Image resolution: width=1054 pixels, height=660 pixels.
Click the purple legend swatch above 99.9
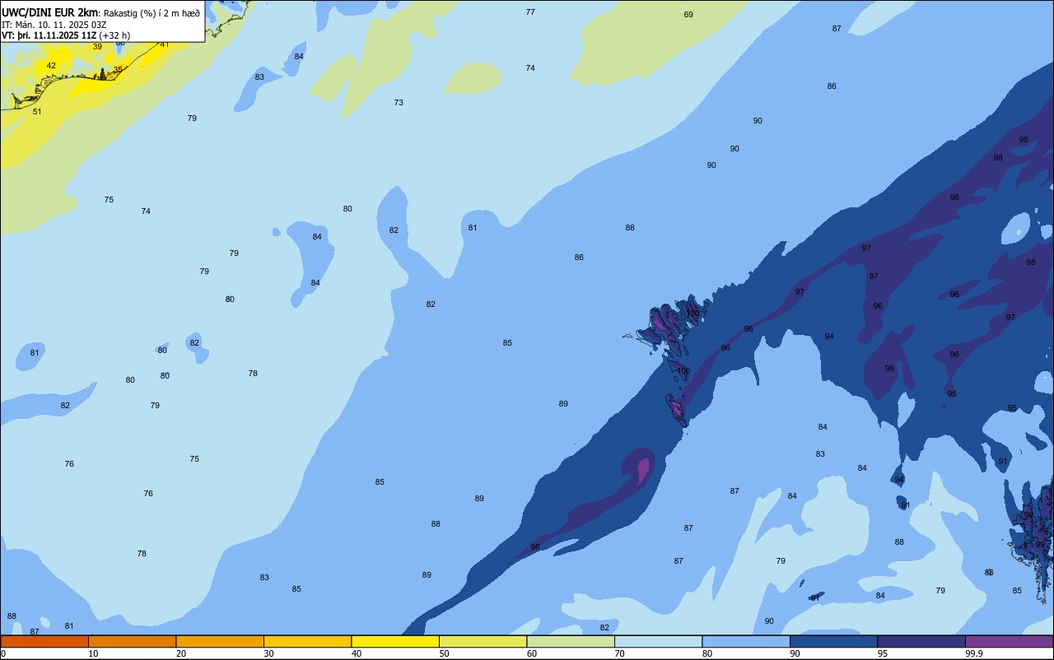(x=1009, y=641)
